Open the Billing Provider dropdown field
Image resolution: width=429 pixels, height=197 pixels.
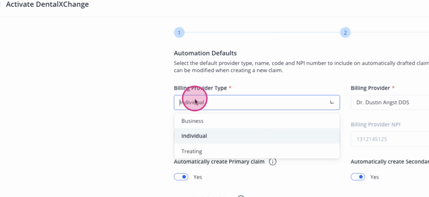click(390, 102)
